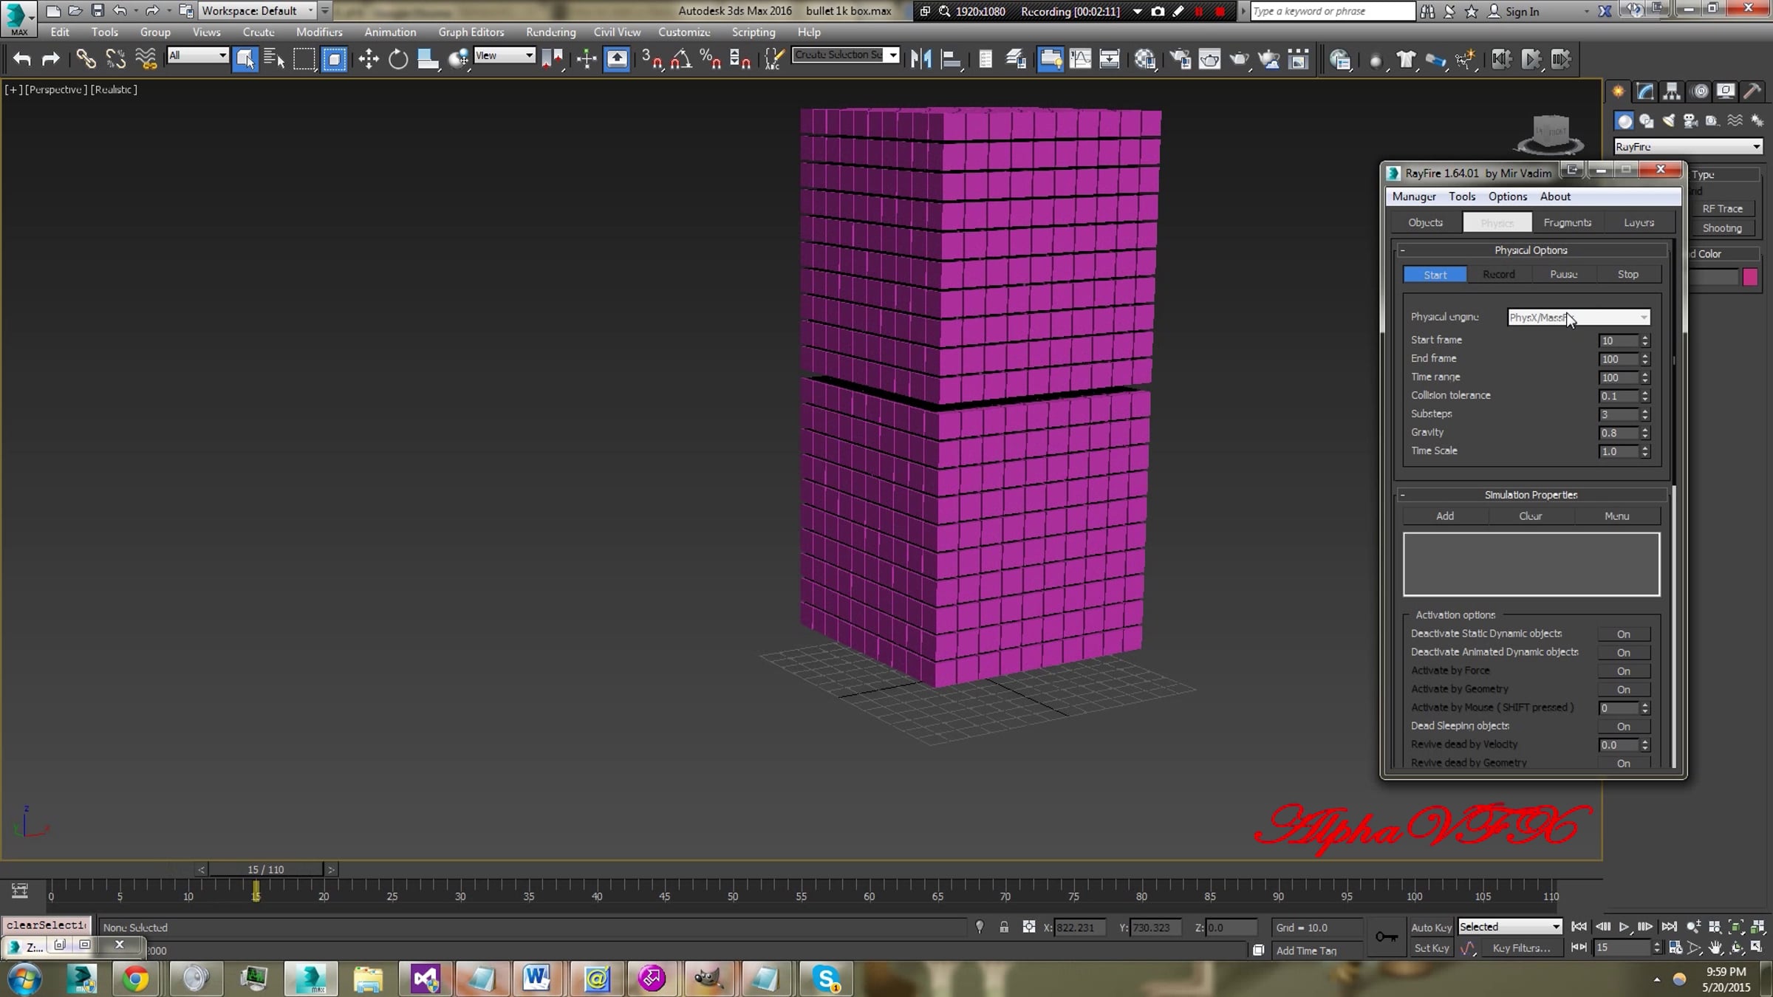1773x997 pixels.
Task: Click the Select and Link tool
Action: click(86, 59)
